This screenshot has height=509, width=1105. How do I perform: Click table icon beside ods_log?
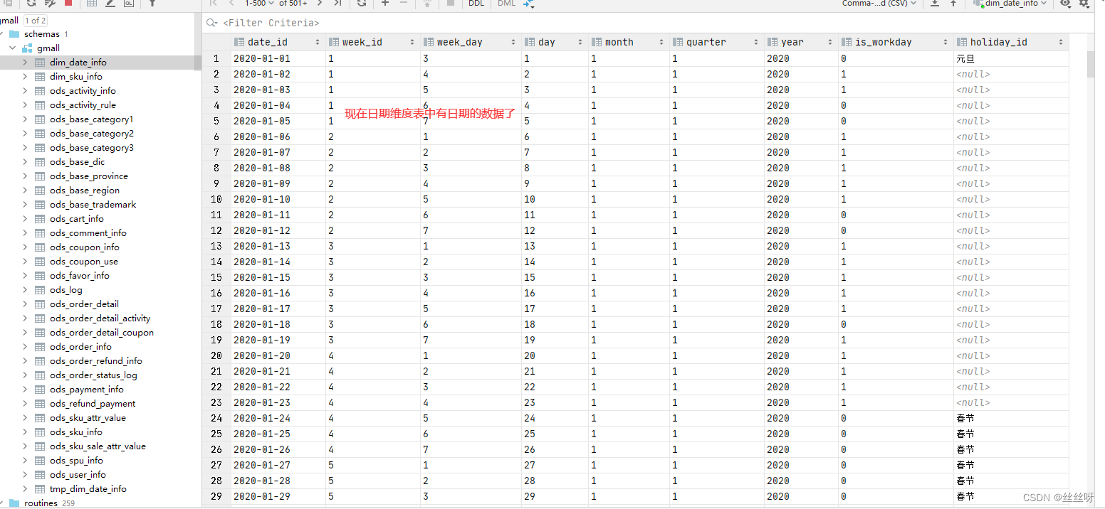click(x=40, y=290)
